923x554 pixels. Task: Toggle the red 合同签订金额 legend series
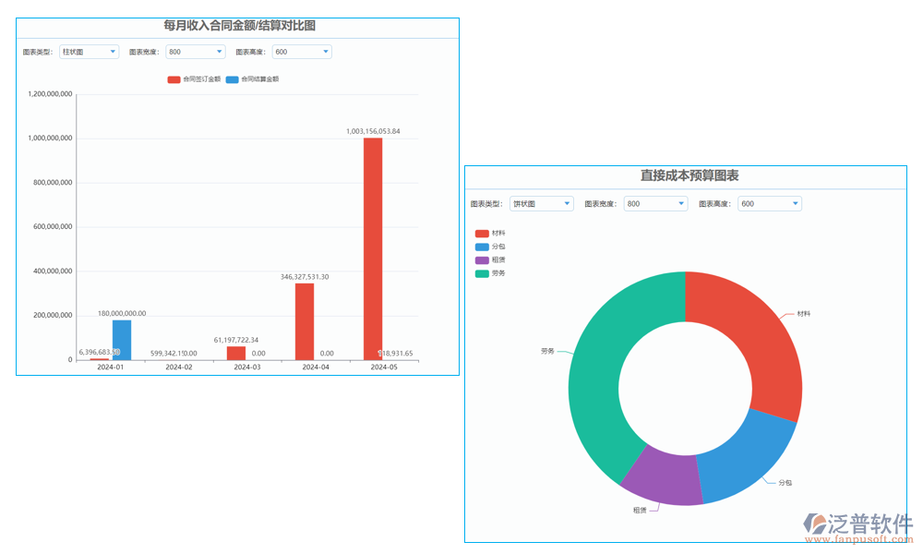tap(194, 79)
